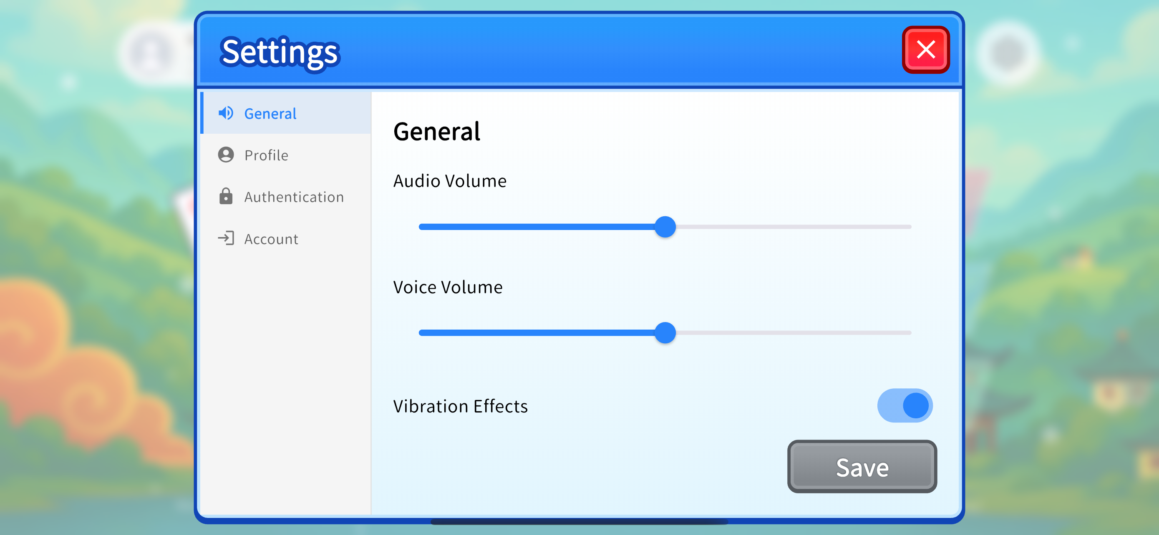Click the Vibration Effects label
This screenshot has width=1159, height=535.
460,406
